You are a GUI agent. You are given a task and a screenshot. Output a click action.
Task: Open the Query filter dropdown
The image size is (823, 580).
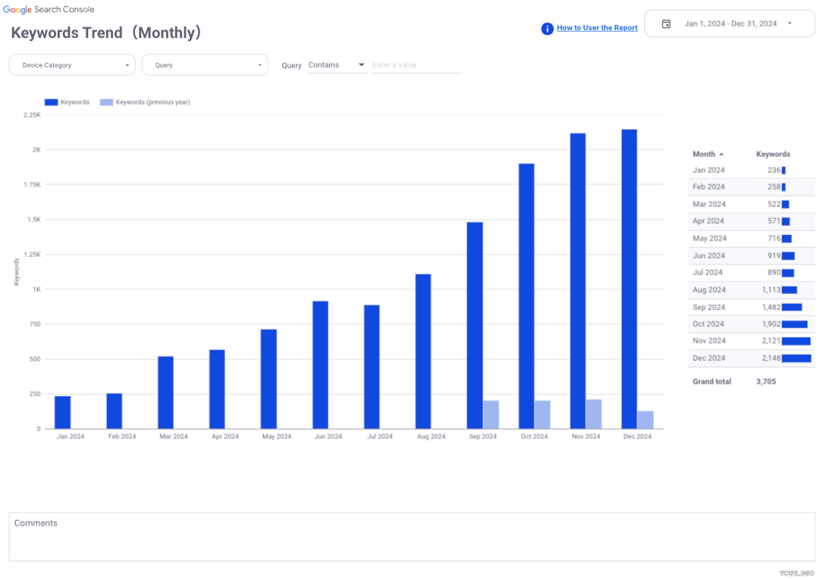[x=205, y=65]
